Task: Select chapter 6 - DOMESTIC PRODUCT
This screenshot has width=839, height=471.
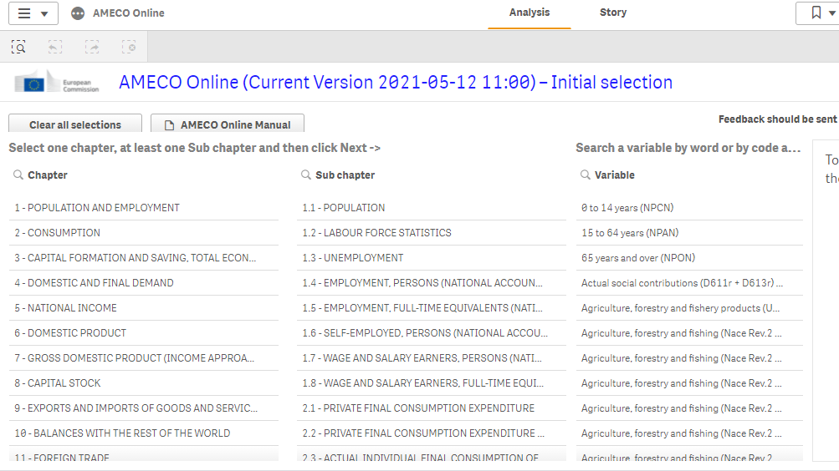Action: click(70, 333)
